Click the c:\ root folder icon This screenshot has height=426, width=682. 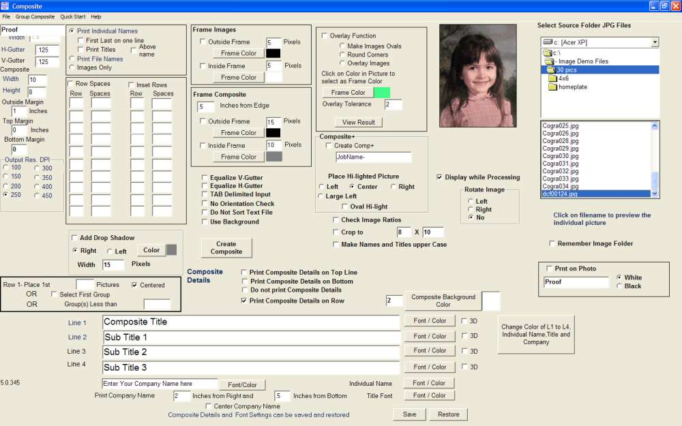pos(547,52)
